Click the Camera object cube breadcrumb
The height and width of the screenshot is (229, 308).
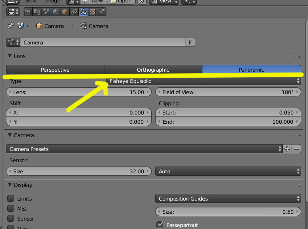39,26
